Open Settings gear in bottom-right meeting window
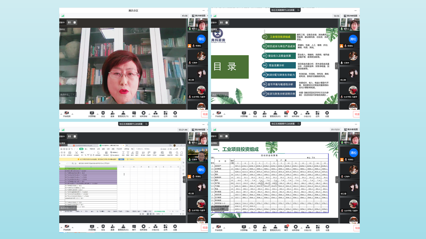 coord(327,227)
